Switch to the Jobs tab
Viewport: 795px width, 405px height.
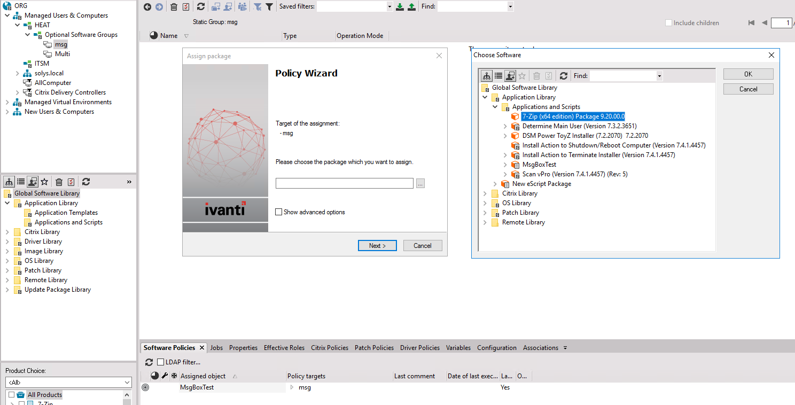(x=216, y=347)
